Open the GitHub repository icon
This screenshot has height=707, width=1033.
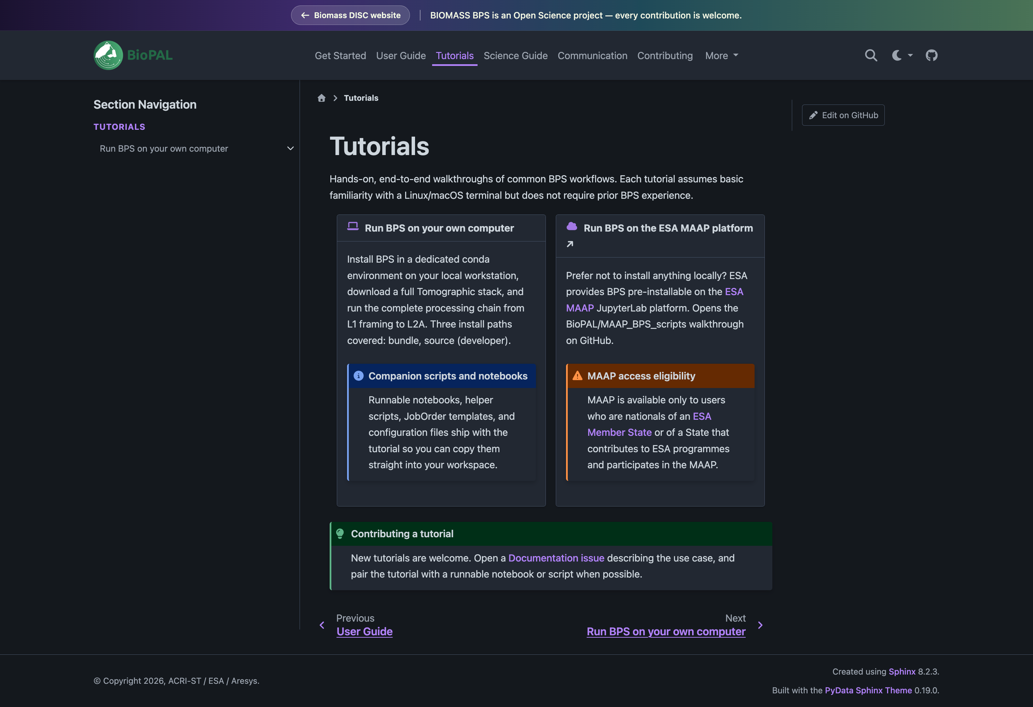pyautogui.click(x=931, y=56)
